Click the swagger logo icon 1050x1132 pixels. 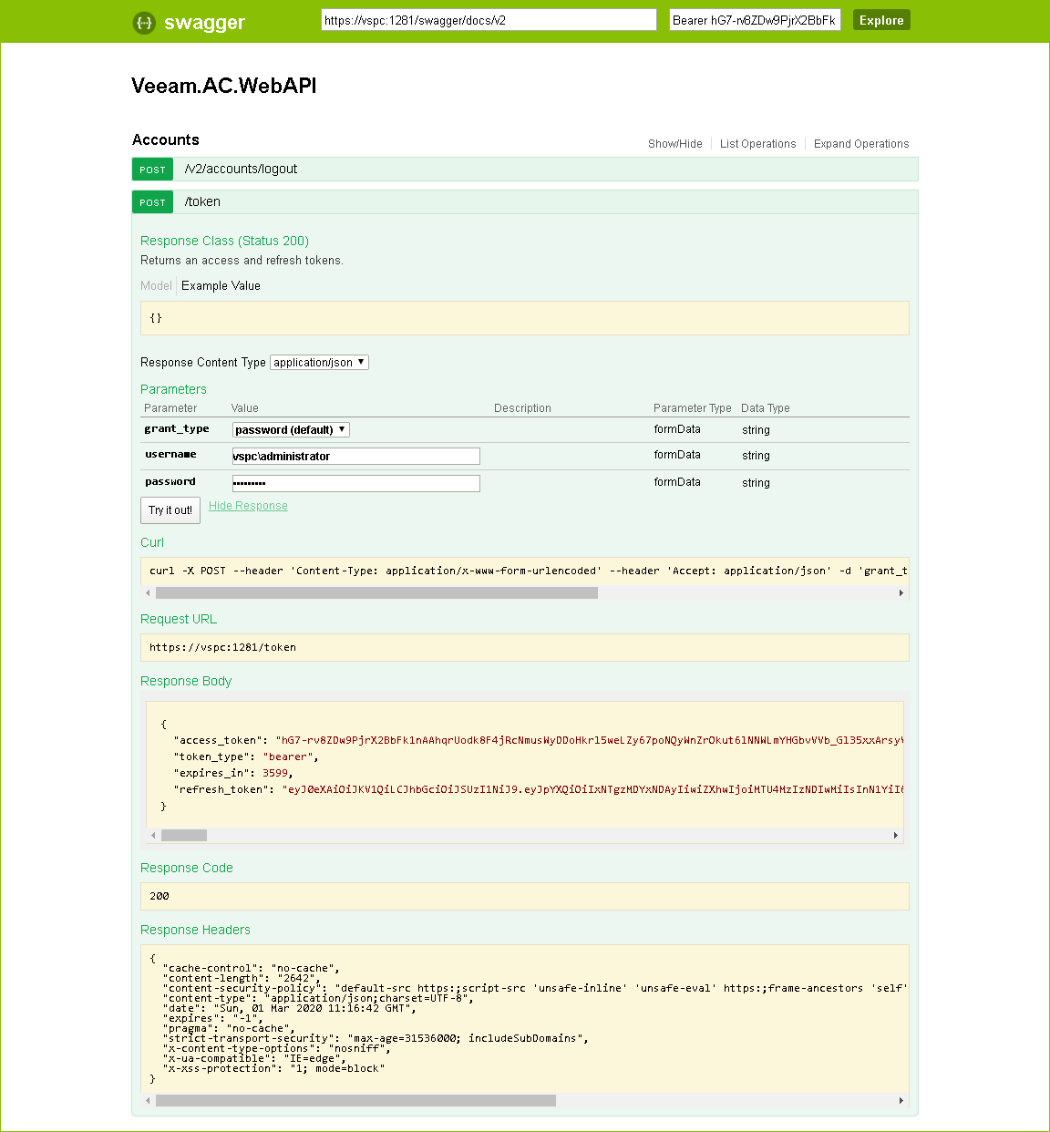[x=144, y=23]
